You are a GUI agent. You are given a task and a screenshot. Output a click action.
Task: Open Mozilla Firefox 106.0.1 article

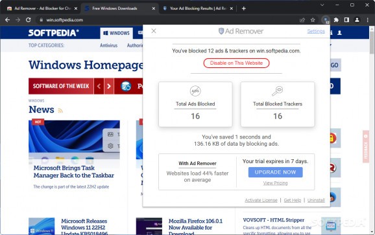(x=195, y=227)
